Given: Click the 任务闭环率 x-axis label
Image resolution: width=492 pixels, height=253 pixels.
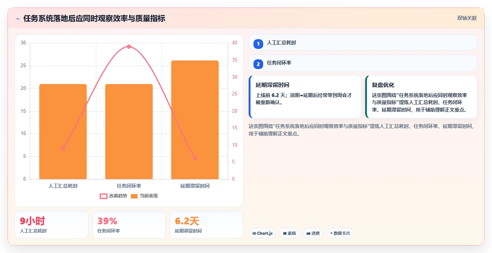Looking at the screenshot, I should click(x=129, y=186).
